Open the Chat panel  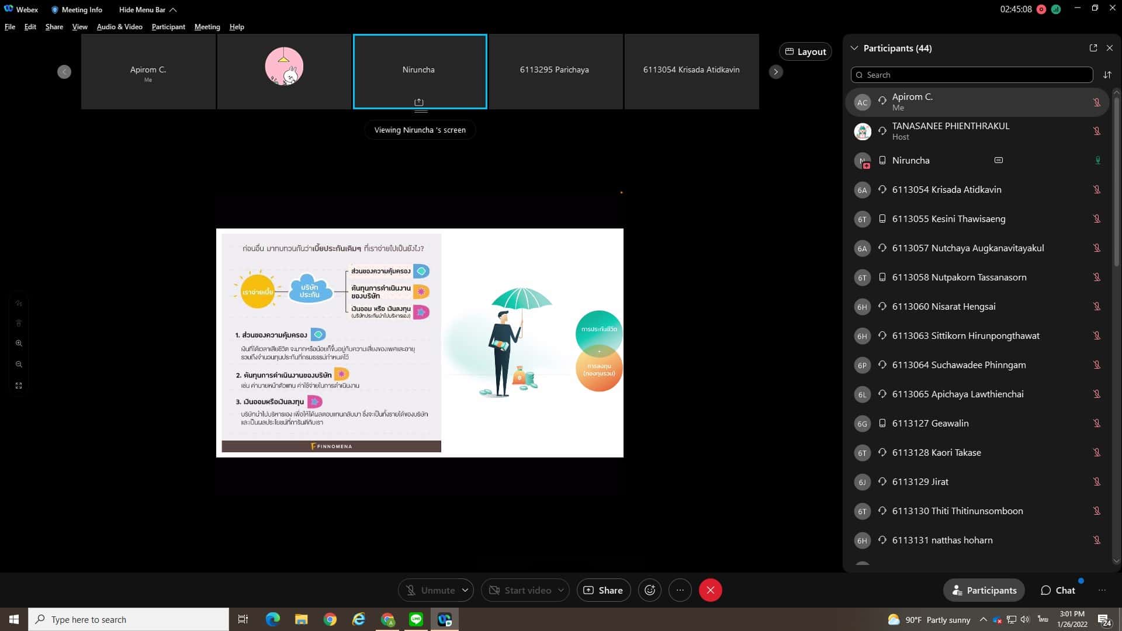pyautogui.click(x=1058, y=590)
